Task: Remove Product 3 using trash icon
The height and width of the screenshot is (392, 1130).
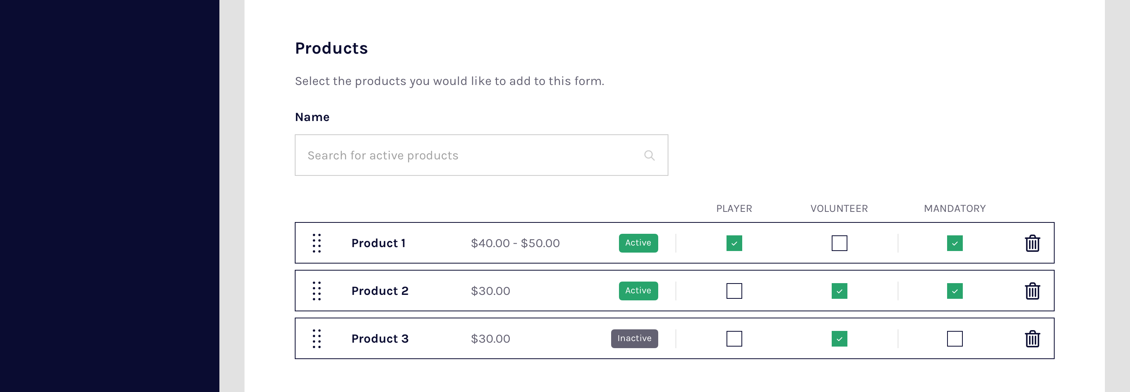Action: [x=1032, y=339]
